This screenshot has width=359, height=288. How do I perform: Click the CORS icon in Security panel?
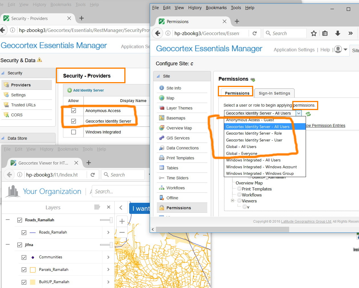tap(6, 115)
